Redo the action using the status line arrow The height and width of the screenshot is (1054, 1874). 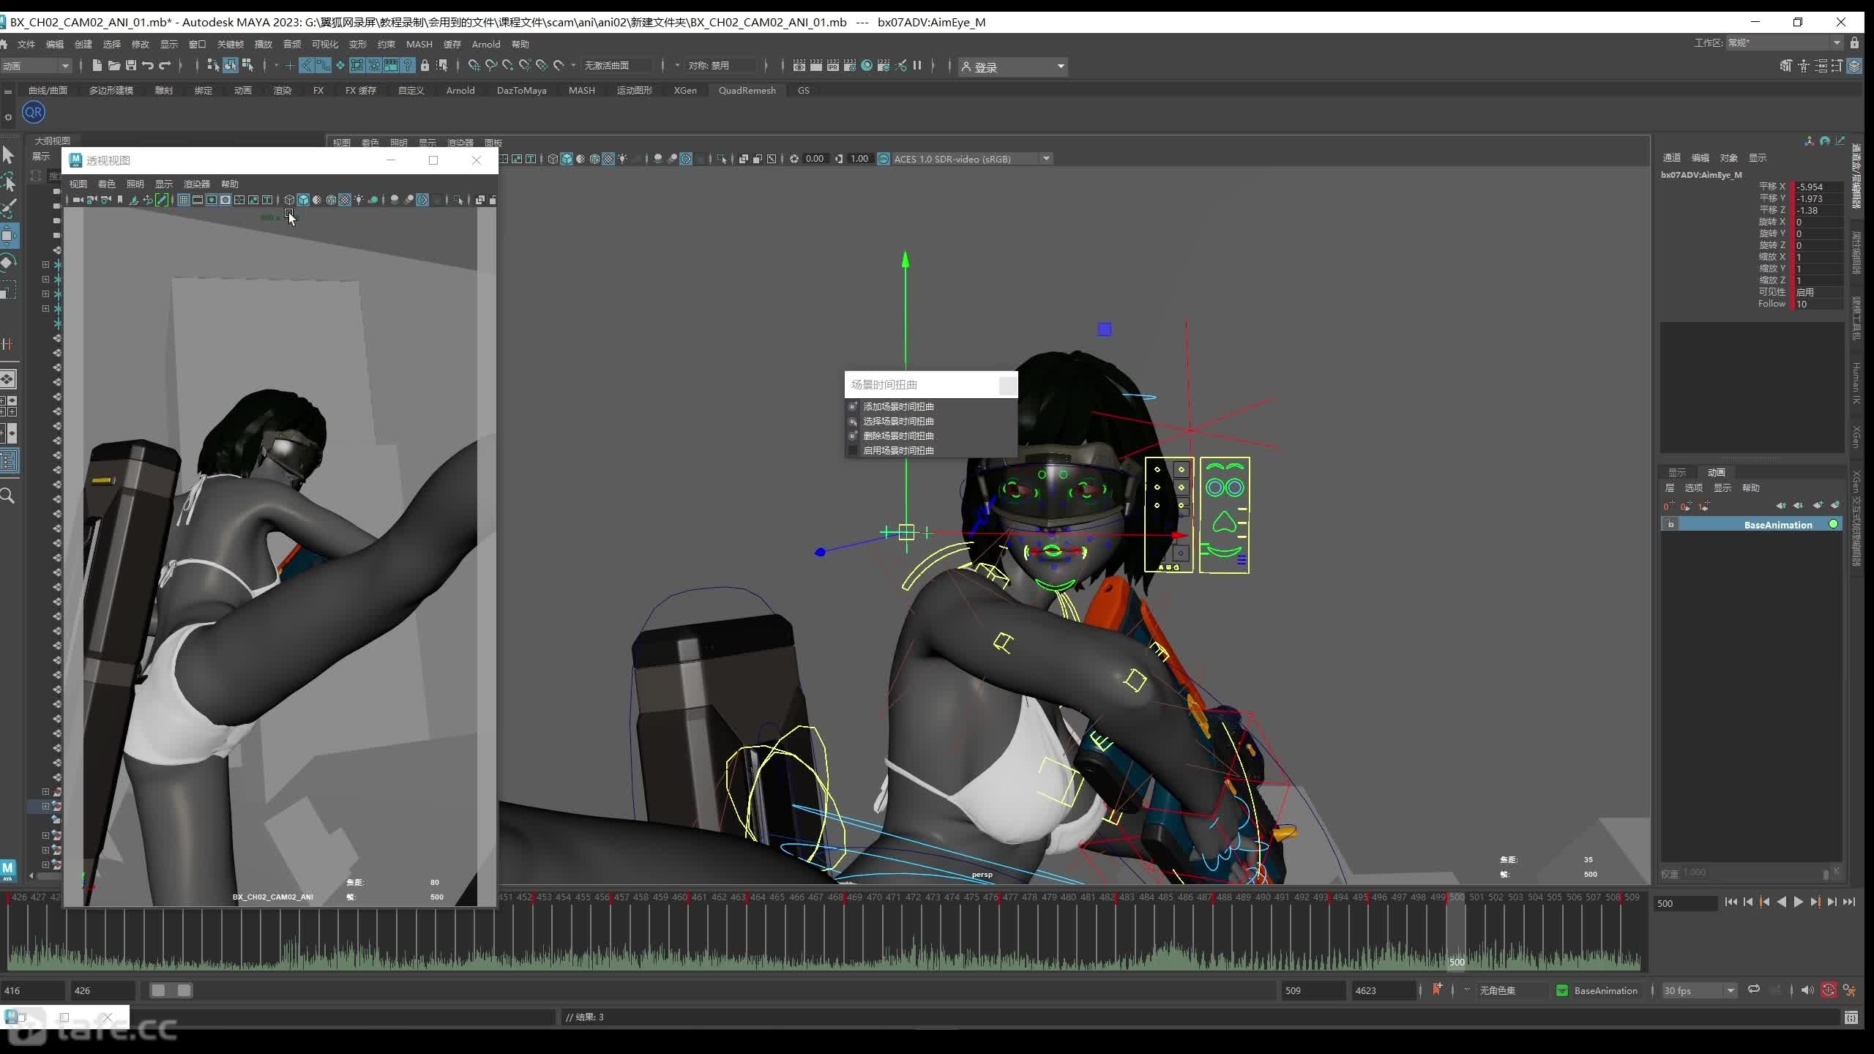(165, 66)
